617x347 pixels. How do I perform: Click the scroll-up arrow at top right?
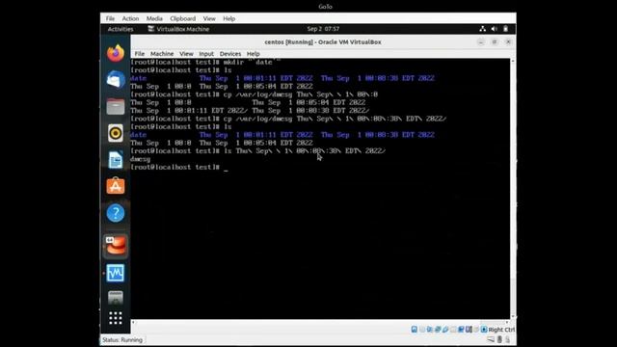[512, 61]
